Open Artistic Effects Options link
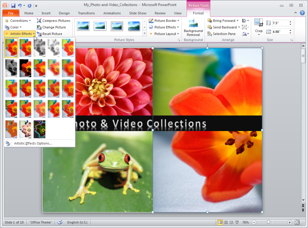308x228 pixels. [x=33, y=143]
